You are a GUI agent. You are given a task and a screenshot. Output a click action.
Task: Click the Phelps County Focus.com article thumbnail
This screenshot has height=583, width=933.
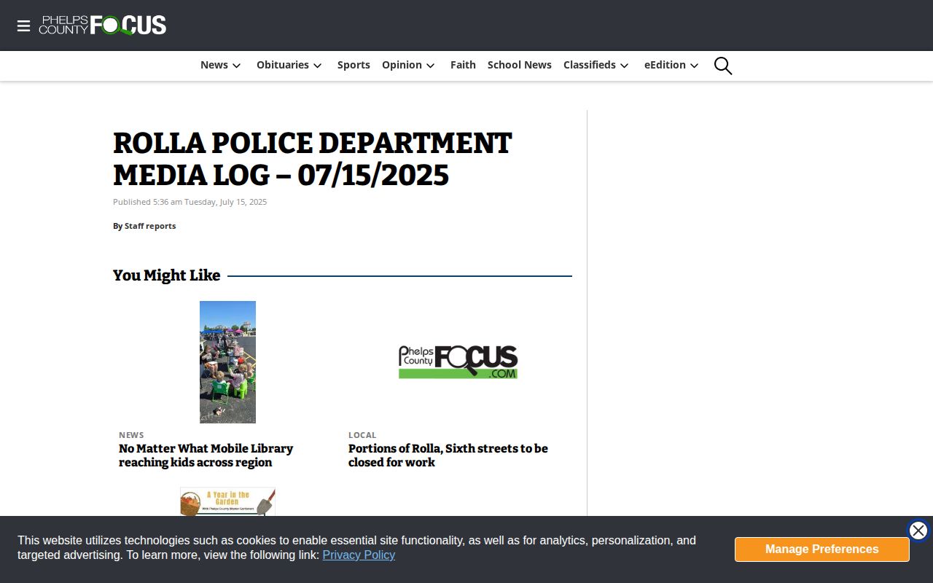pos(458,362)
